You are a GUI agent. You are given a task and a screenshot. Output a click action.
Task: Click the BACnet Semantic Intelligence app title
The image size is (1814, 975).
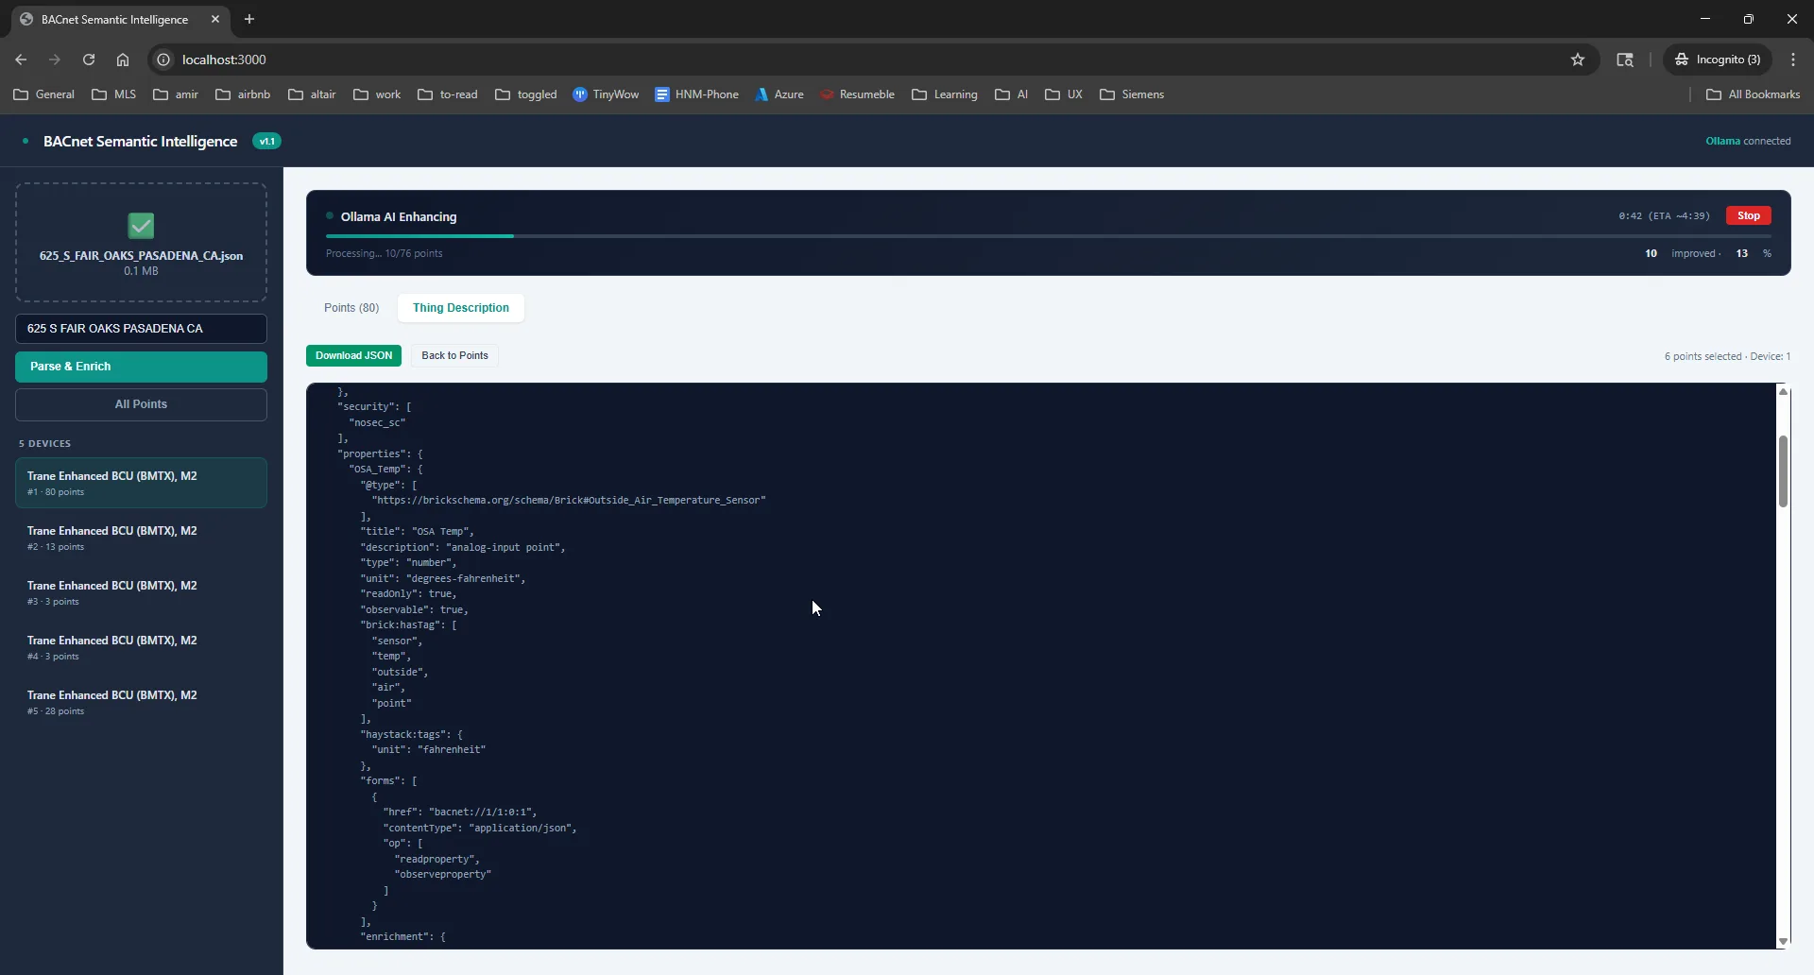point(140,142)
